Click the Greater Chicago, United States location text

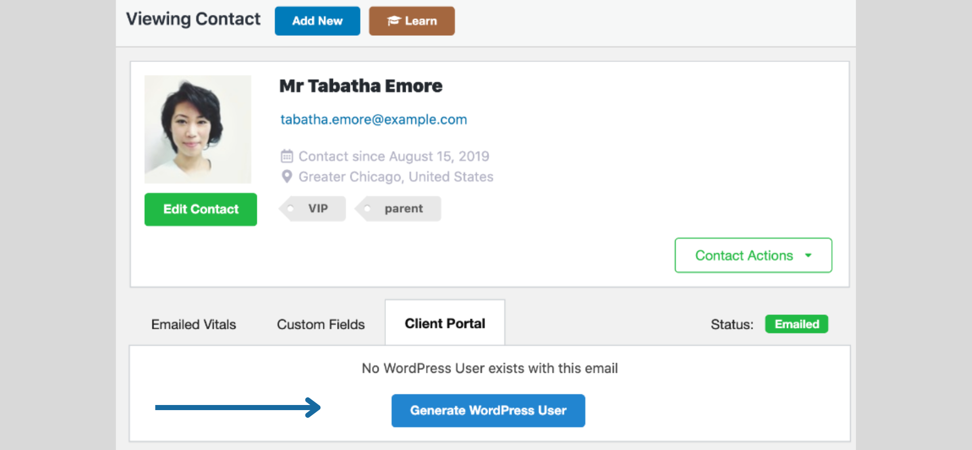point(396,177)
